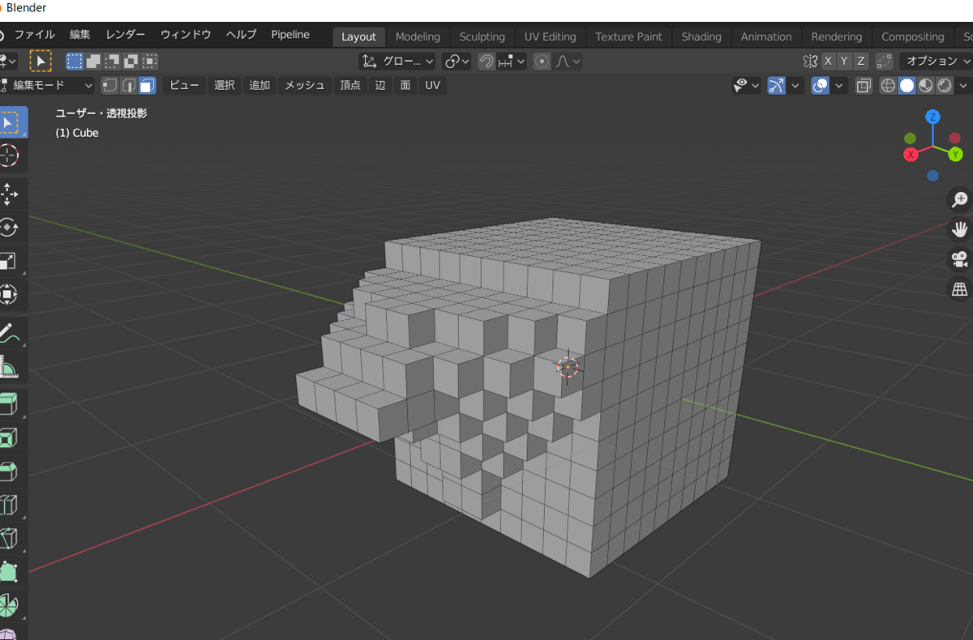Screen dimensions: 973x640
Task: Choose new selection mode icon
Action: 75,61
